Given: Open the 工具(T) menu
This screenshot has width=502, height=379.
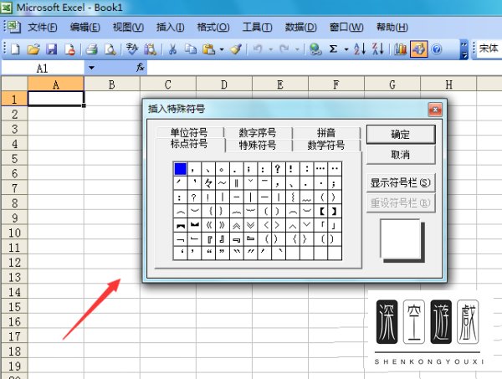Looking at the screenshot, I should pyautogui.click(x=257, y=28).
